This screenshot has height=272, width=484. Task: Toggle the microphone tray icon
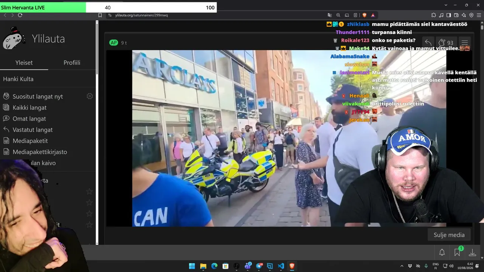tap(426, 266)
